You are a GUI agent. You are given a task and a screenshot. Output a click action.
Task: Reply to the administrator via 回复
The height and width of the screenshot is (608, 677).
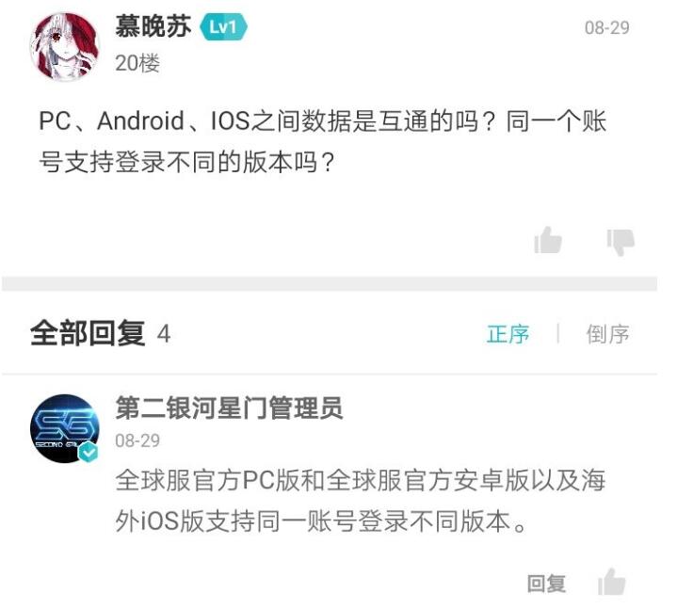click(546, 584)
